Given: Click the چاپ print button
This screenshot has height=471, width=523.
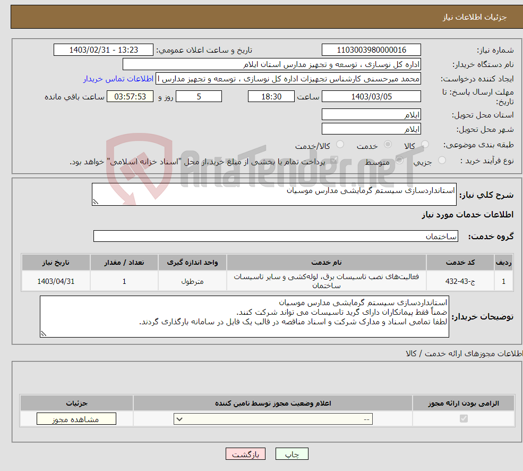Looking at the screenshot, I should (292, 454).
